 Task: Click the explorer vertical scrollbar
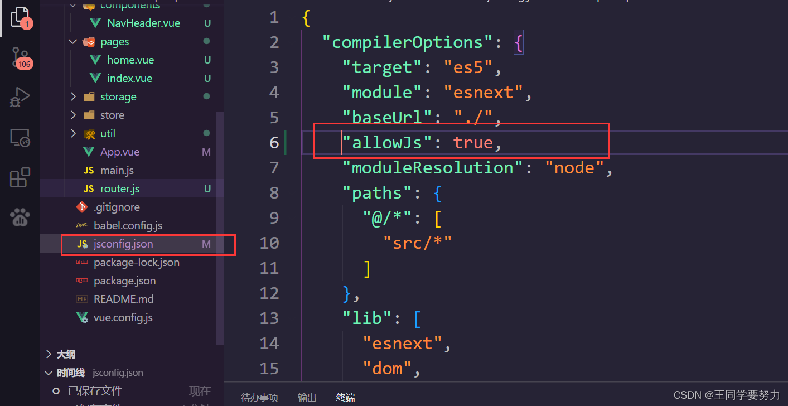[220, 228]
